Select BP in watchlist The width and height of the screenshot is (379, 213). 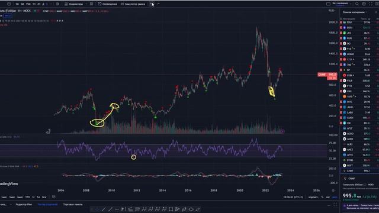click(x=359, y=70)
